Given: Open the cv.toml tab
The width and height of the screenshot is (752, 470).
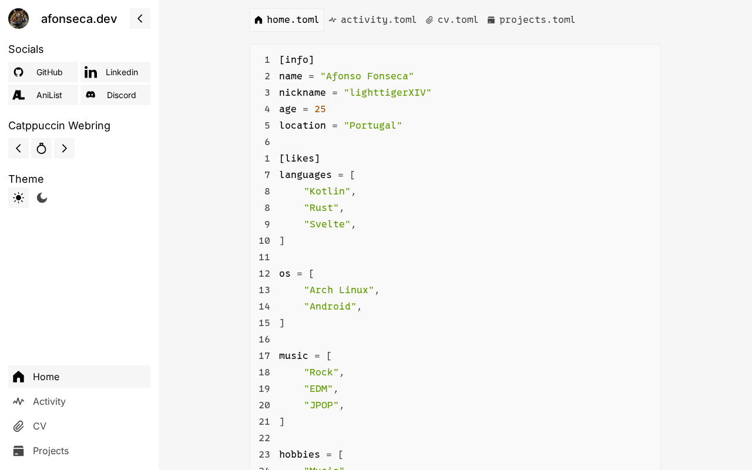Looking at the screenshot, I should [452, 20].
